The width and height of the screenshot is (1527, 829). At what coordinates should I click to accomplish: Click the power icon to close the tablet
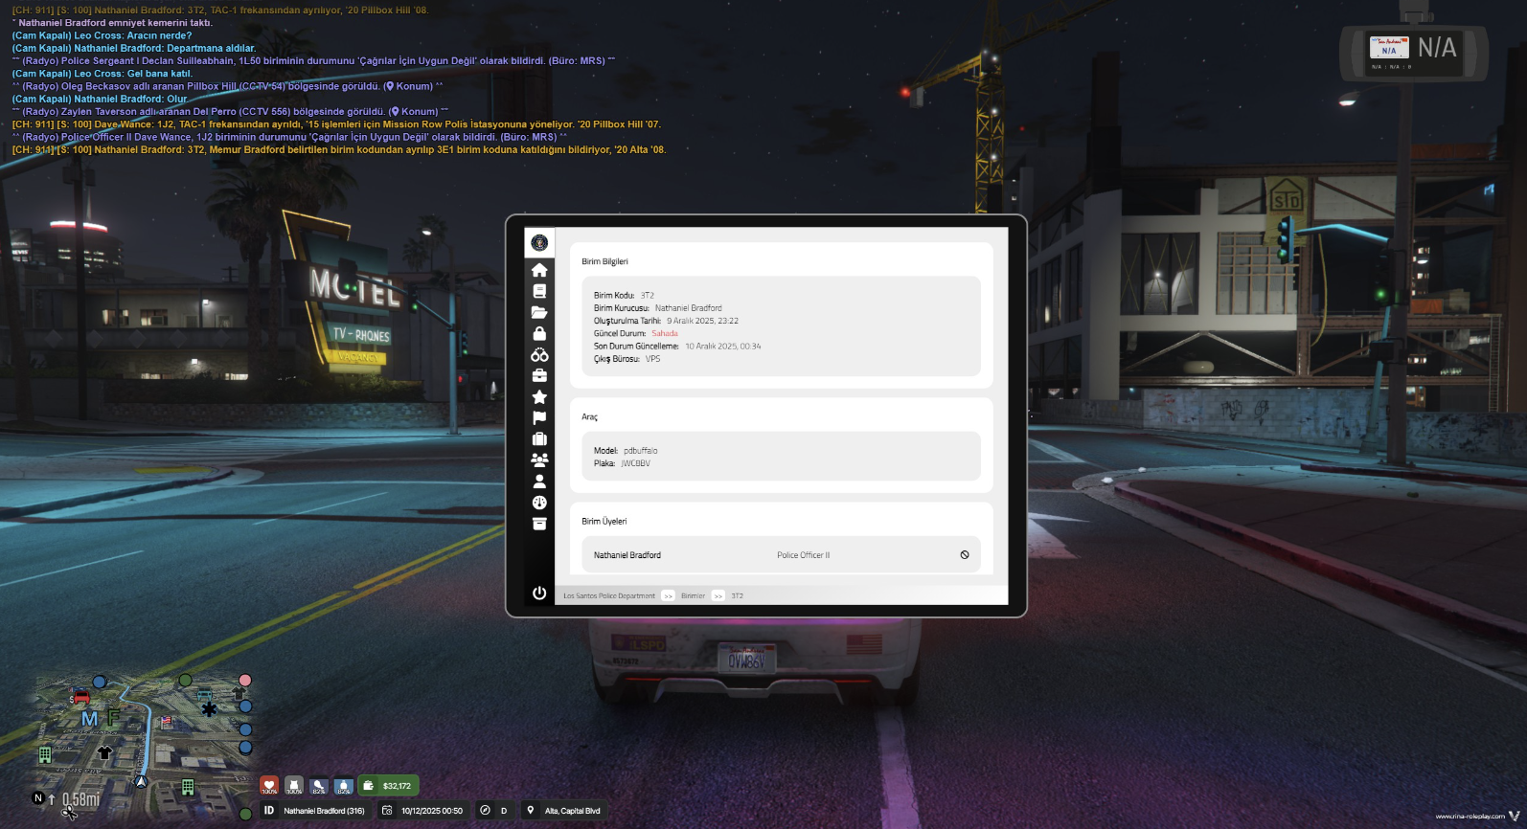[539, 594]
